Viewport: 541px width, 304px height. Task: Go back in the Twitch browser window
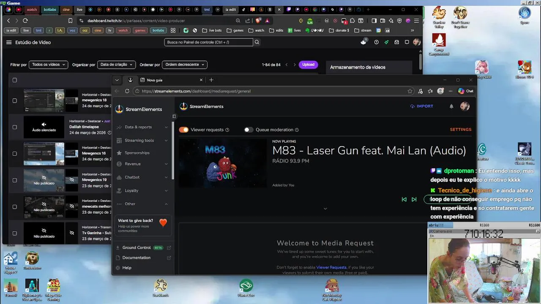click(x=8, y=20)
